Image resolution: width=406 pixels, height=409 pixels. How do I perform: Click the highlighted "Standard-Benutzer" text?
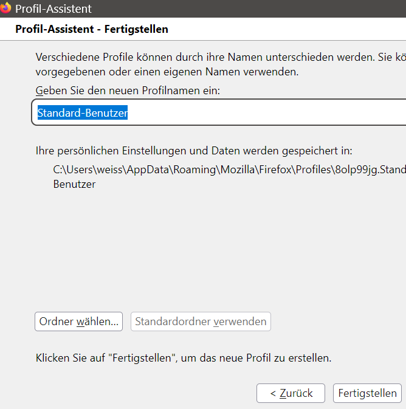(82, 113)
